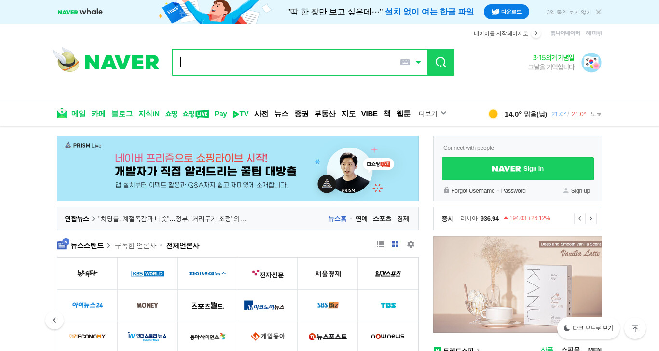Click the NAVER Sign in button

pyautogui.click(x=518, y=169)
